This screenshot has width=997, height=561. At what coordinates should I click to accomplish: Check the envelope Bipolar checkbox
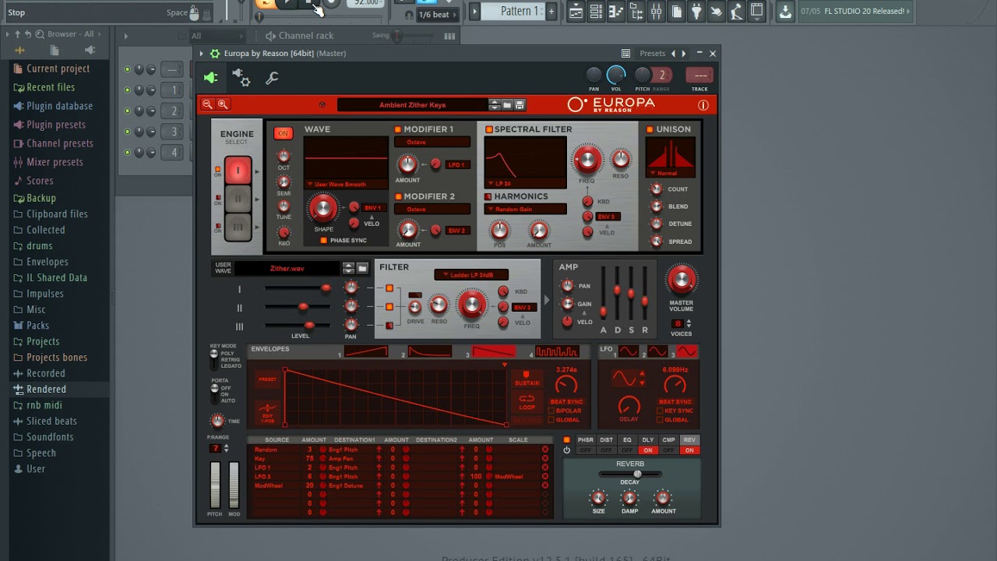point(551,411)
